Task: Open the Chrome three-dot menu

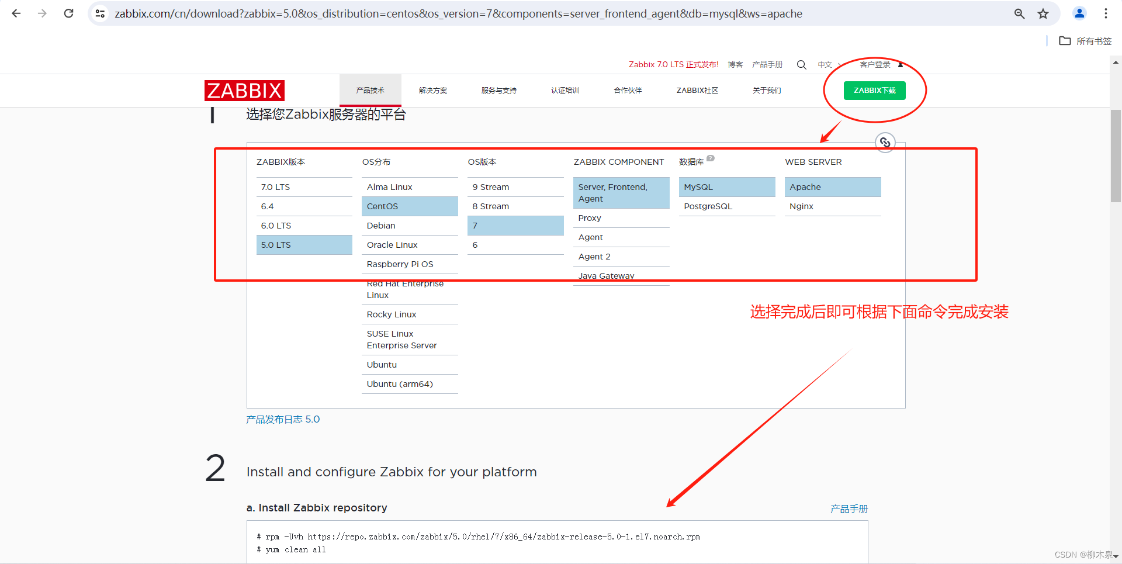Action: [x=1106, y=13]
